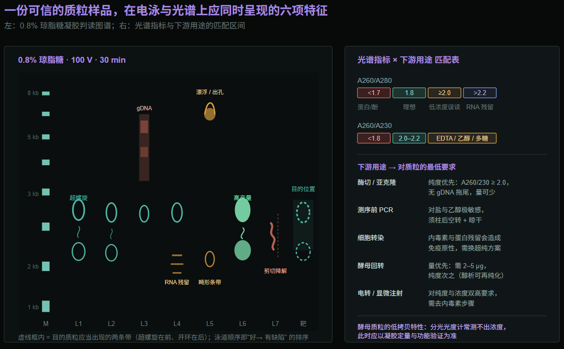Click the 畸形条带 label below lane L5
The image size is (564, 349).
coord(210,282)
